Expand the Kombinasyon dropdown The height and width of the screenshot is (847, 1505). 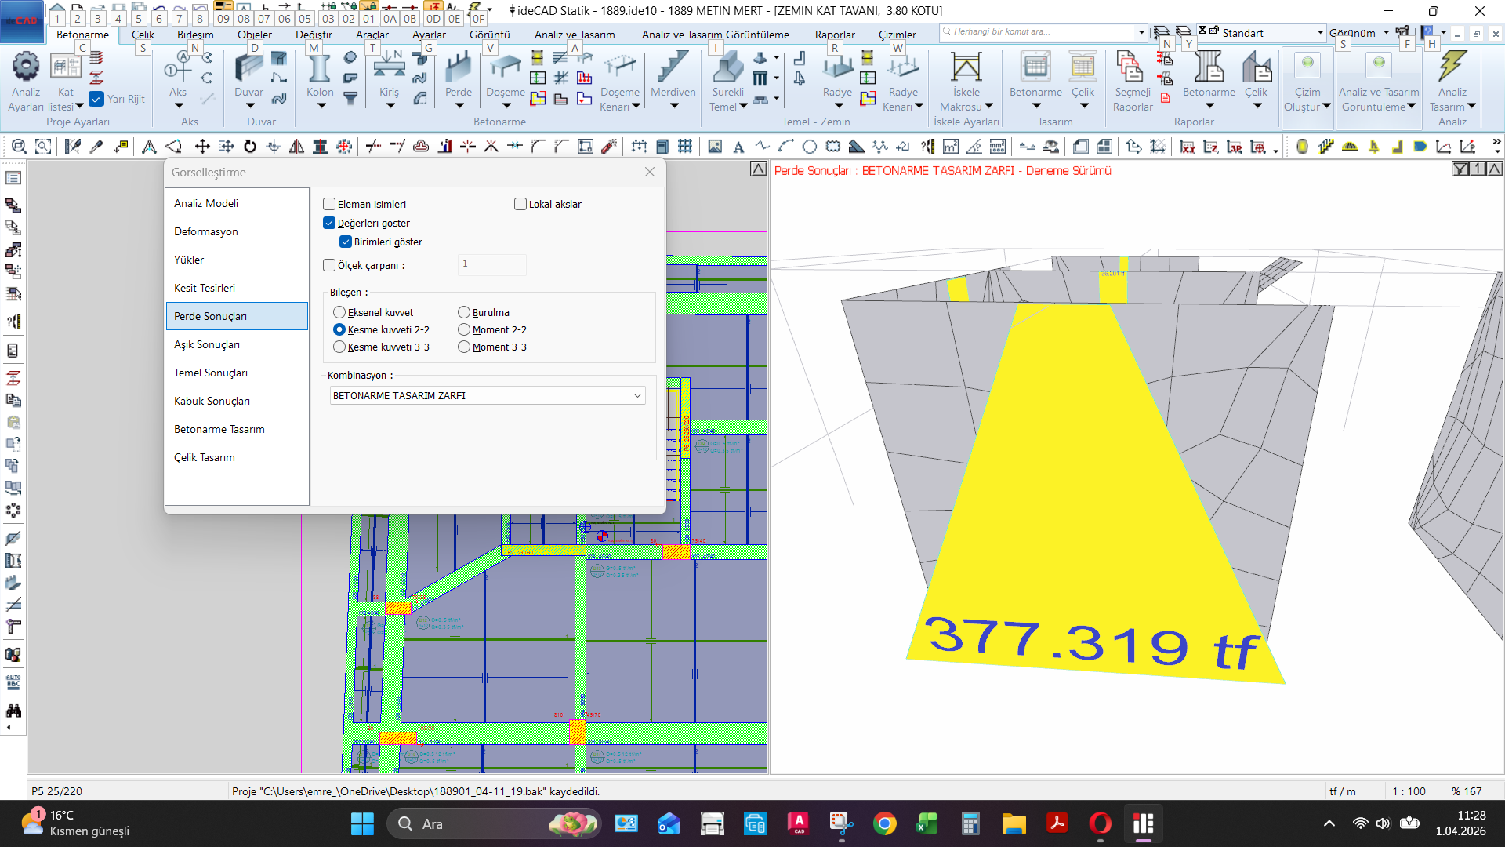tap(637, 396)
